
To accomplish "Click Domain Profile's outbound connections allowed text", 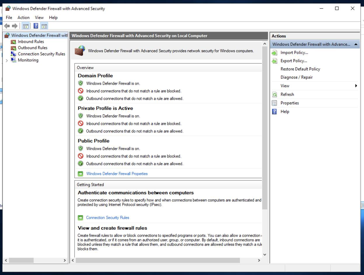I will [x=135, y=99].
